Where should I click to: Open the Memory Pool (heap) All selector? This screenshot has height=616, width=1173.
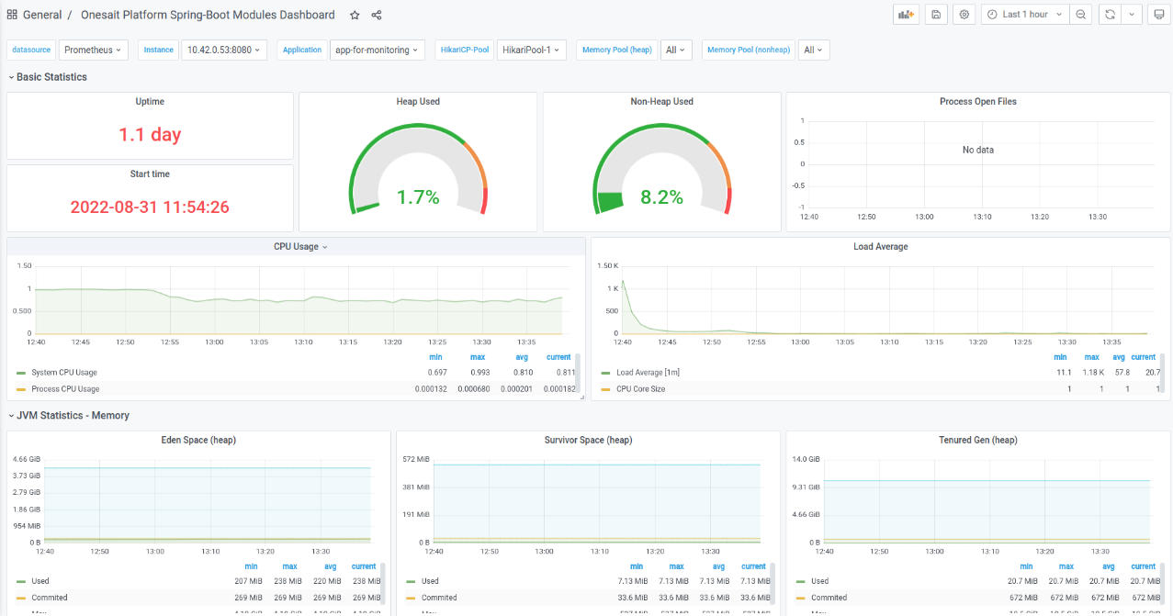tap(676, 50)
